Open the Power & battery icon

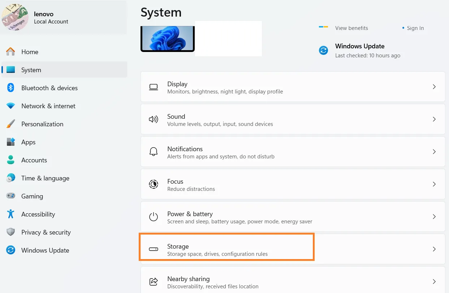pyautogui.click(x=154, y=217)
